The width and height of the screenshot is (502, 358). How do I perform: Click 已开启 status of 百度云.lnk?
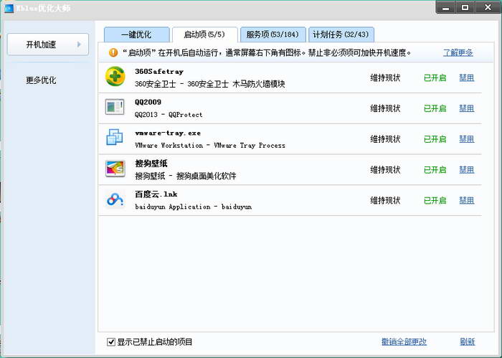[435, 200]
